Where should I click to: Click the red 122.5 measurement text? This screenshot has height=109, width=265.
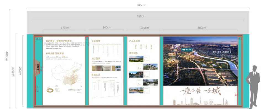coord(37,89)
